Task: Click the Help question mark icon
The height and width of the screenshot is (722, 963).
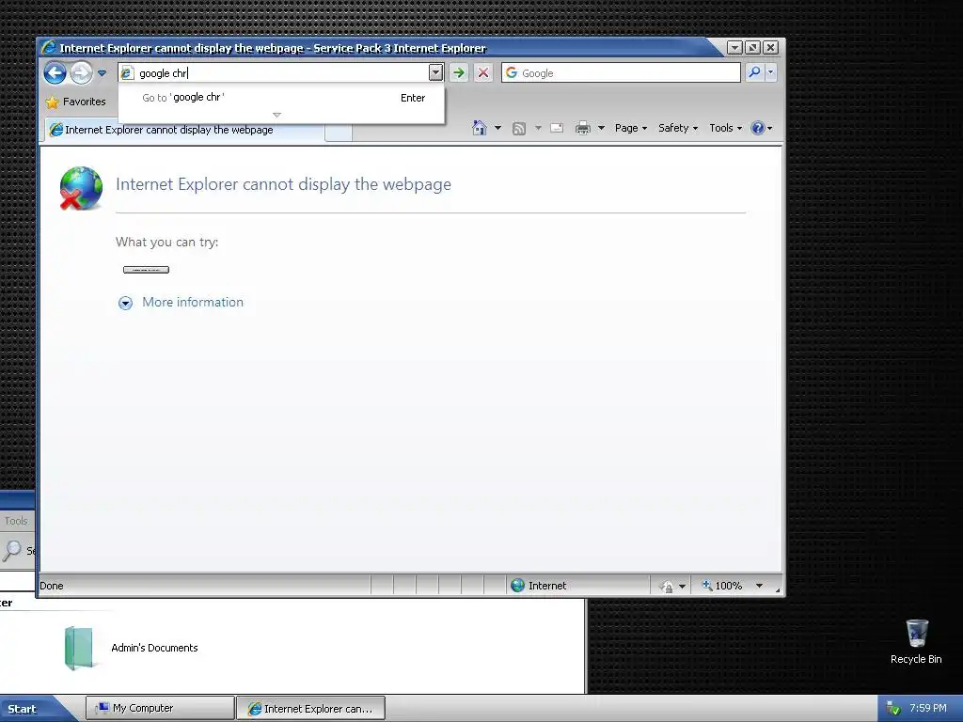Action: point(758,128)
